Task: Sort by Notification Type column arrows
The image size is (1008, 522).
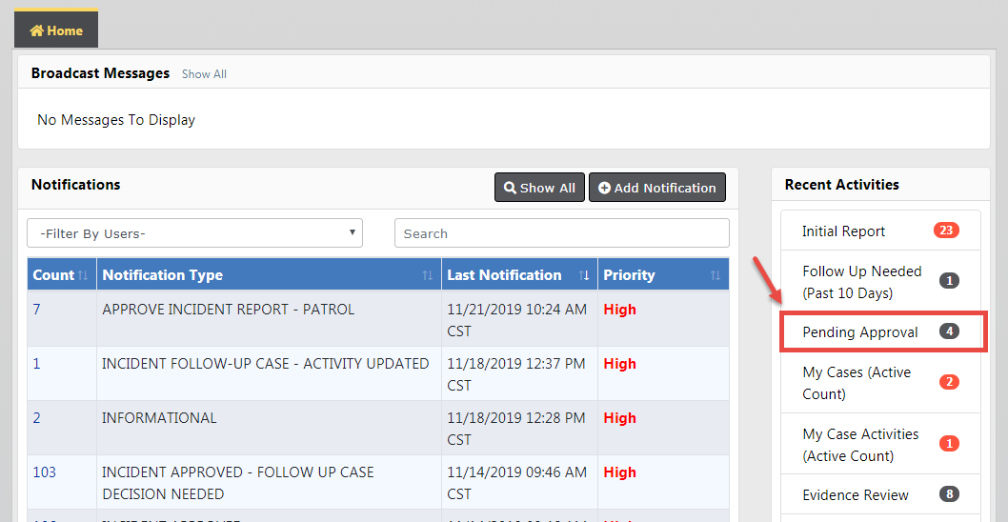Action: point(427,275)
